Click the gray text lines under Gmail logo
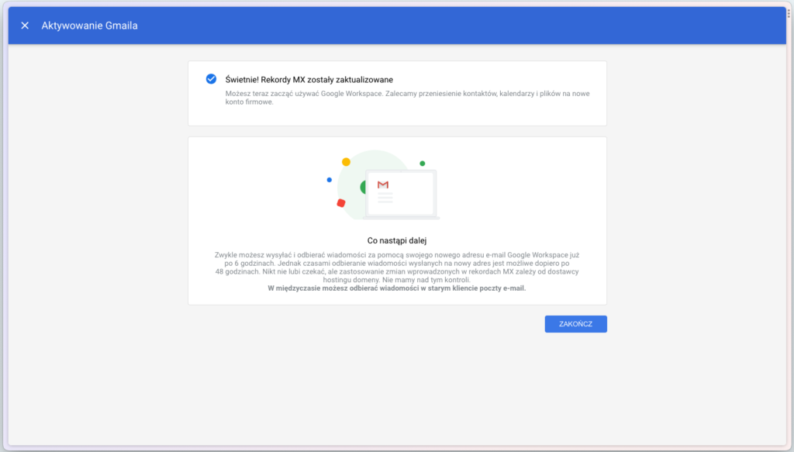Viewport: 794px width, 452px height. [385, 198]
